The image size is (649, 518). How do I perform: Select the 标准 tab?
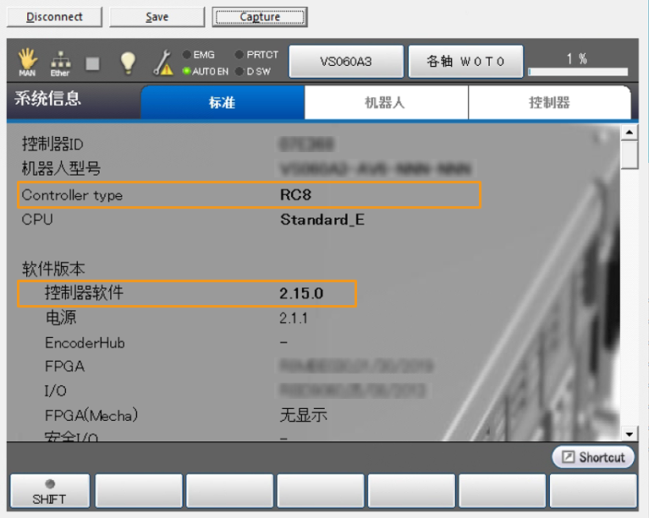(x=223, y=102)
